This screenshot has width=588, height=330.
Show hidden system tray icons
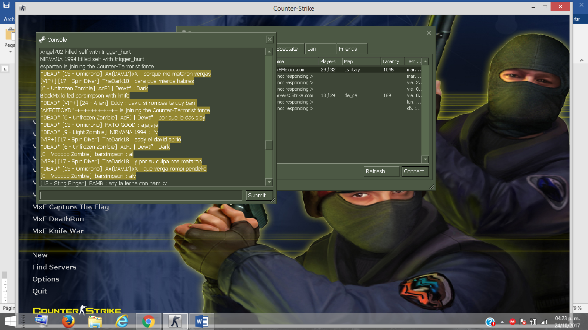point(502,321)
